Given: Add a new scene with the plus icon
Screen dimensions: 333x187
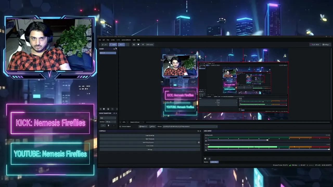Looking at the screenshot, I should coord(101,109).
